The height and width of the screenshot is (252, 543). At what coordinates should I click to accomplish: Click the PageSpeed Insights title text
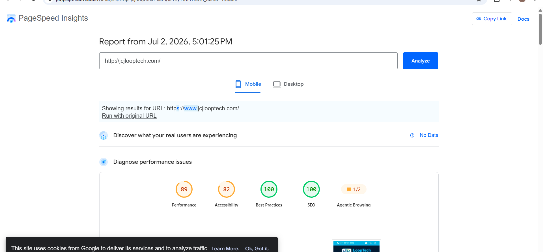click(53, 18)
